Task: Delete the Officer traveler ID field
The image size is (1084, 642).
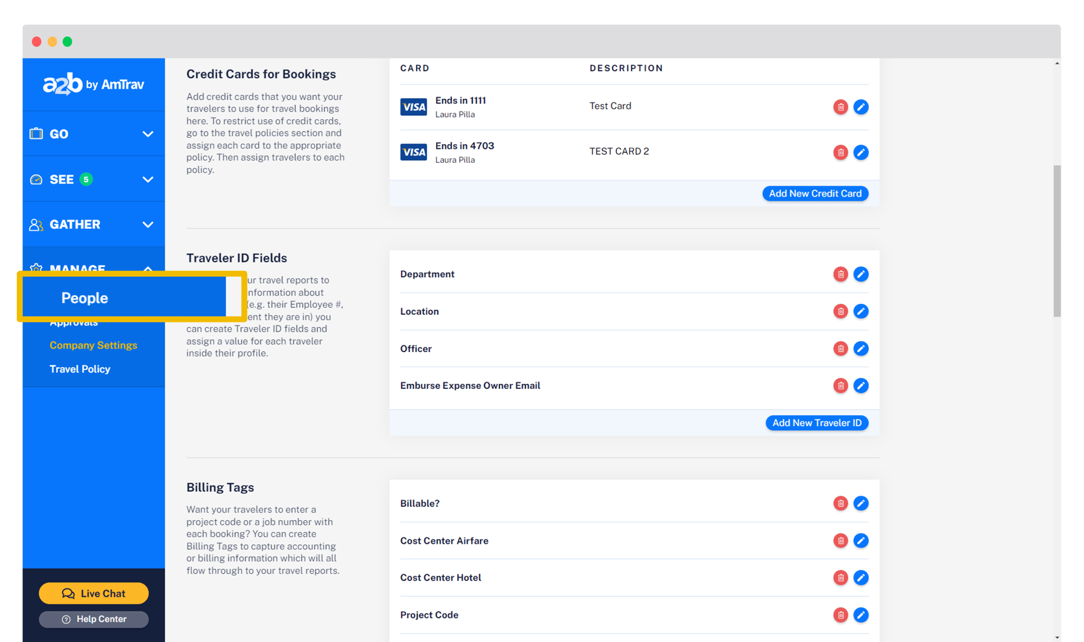Action: [x=840, y=348]
